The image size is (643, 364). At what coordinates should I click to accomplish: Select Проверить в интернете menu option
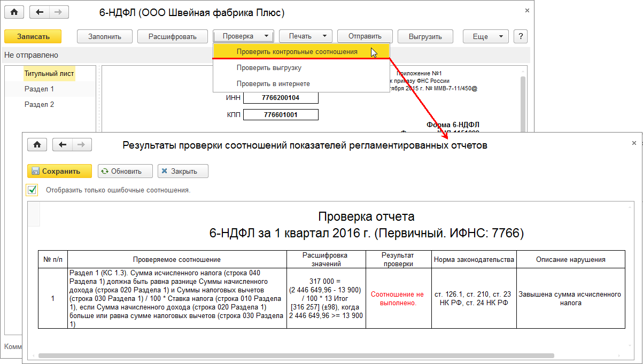(273, 84)
